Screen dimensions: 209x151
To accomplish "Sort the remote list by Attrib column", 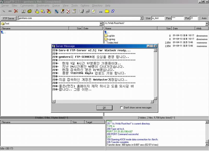I will pyautogui.click(x=202, y=28).
